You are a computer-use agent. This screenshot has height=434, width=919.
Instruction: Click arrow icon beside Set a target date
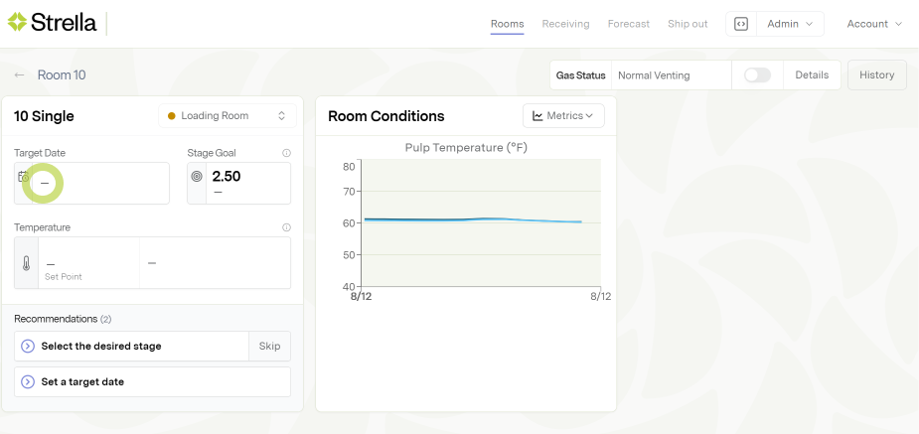pyautogui.click(x=28, y=381)
